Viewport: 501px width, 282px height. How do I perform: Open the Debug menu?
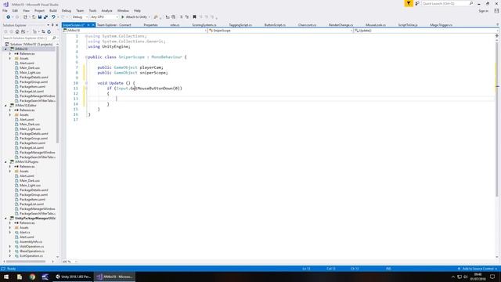[x=66, y=10]
